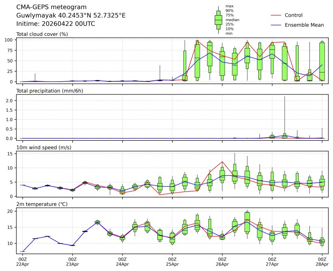Click the Guwlymayak coordinates text
The image size is (333, 271).
71,16
